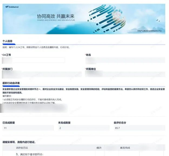Select the 个人信息 section tab
This screenshot has height=156, width=169.
[8, 41]
